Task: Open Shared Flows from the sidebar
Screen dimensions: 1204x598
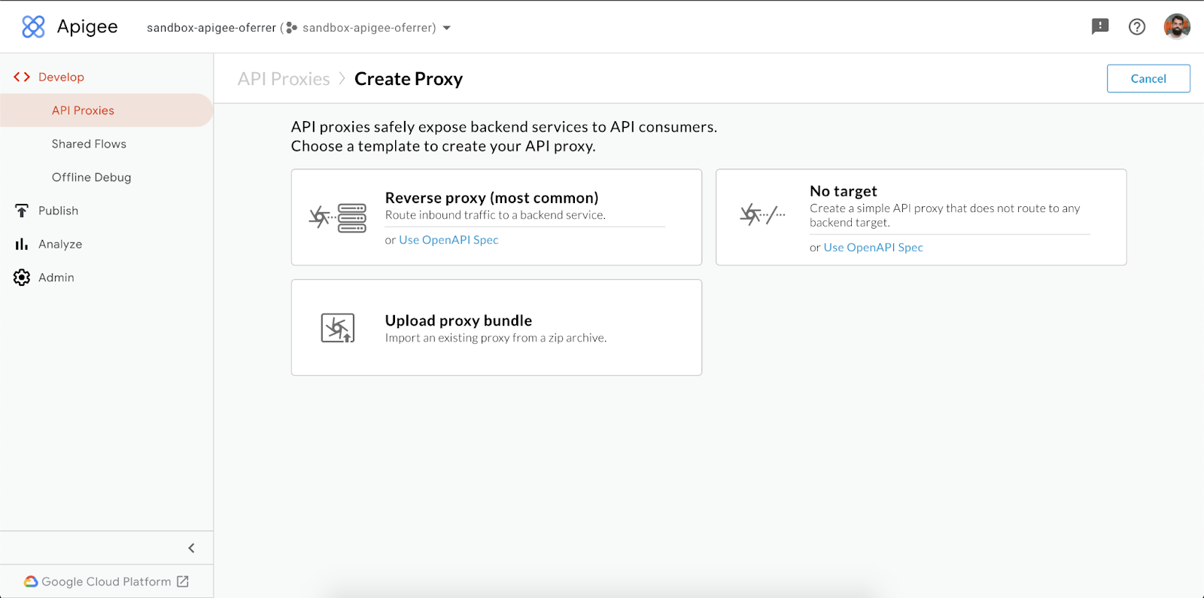Action: 89,144
